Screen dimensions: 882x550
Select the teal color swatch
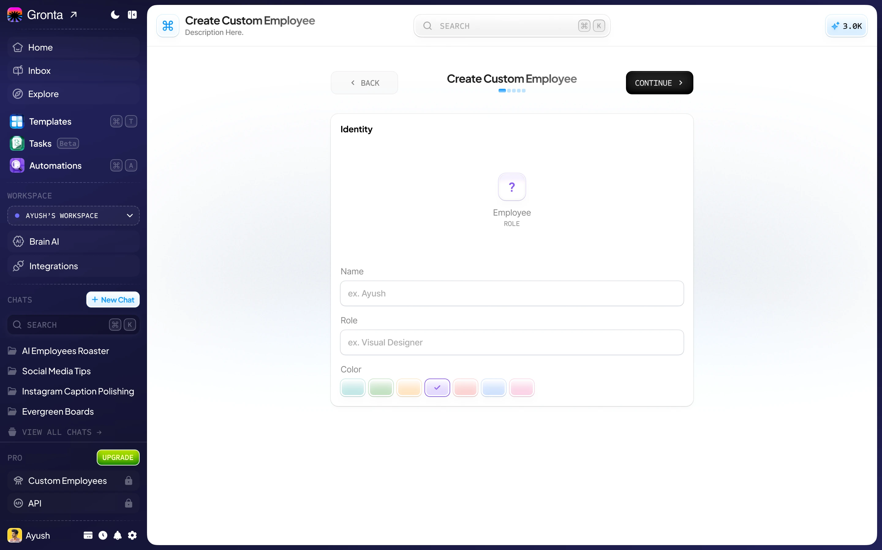[x=353, y=388]
